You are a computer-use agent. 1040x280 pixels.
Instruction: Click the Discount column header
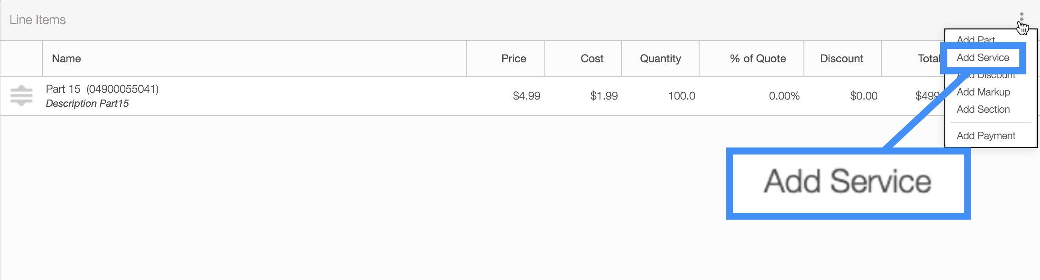click(841, 59)
